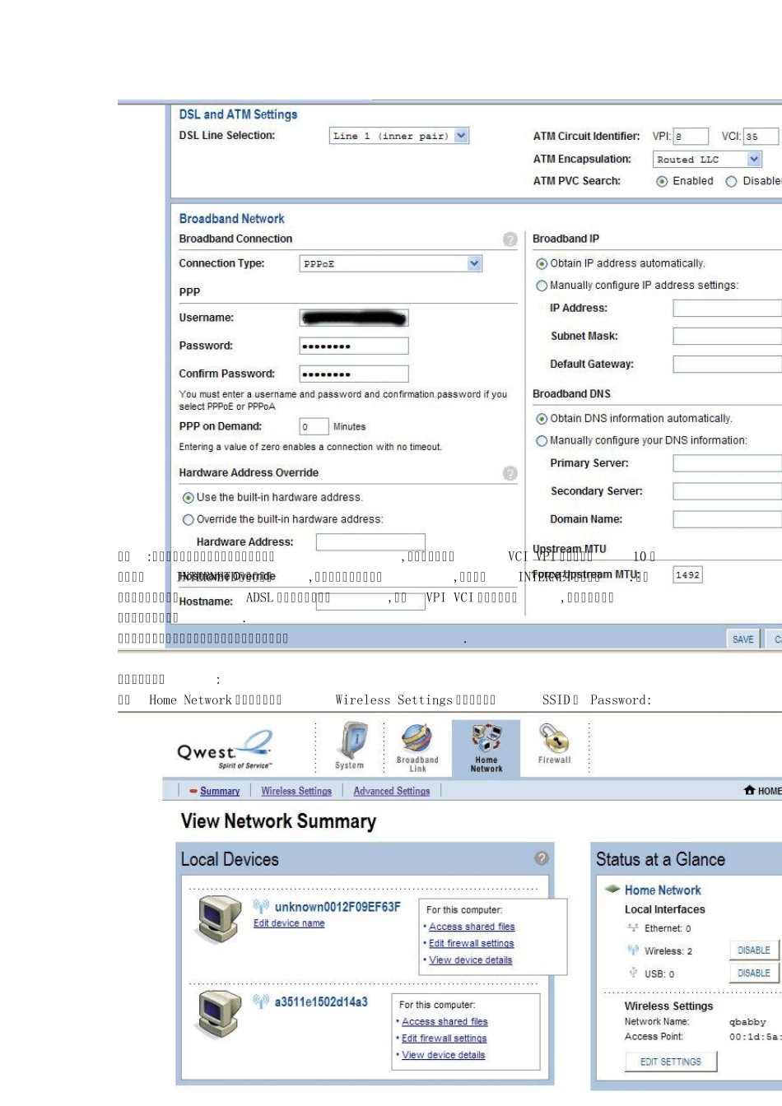The width and height of the screenshot is (782, 1106).
Task: Open Edit firewall settings for a3511e1502d14a3
Action: (x=445, y=1039)
